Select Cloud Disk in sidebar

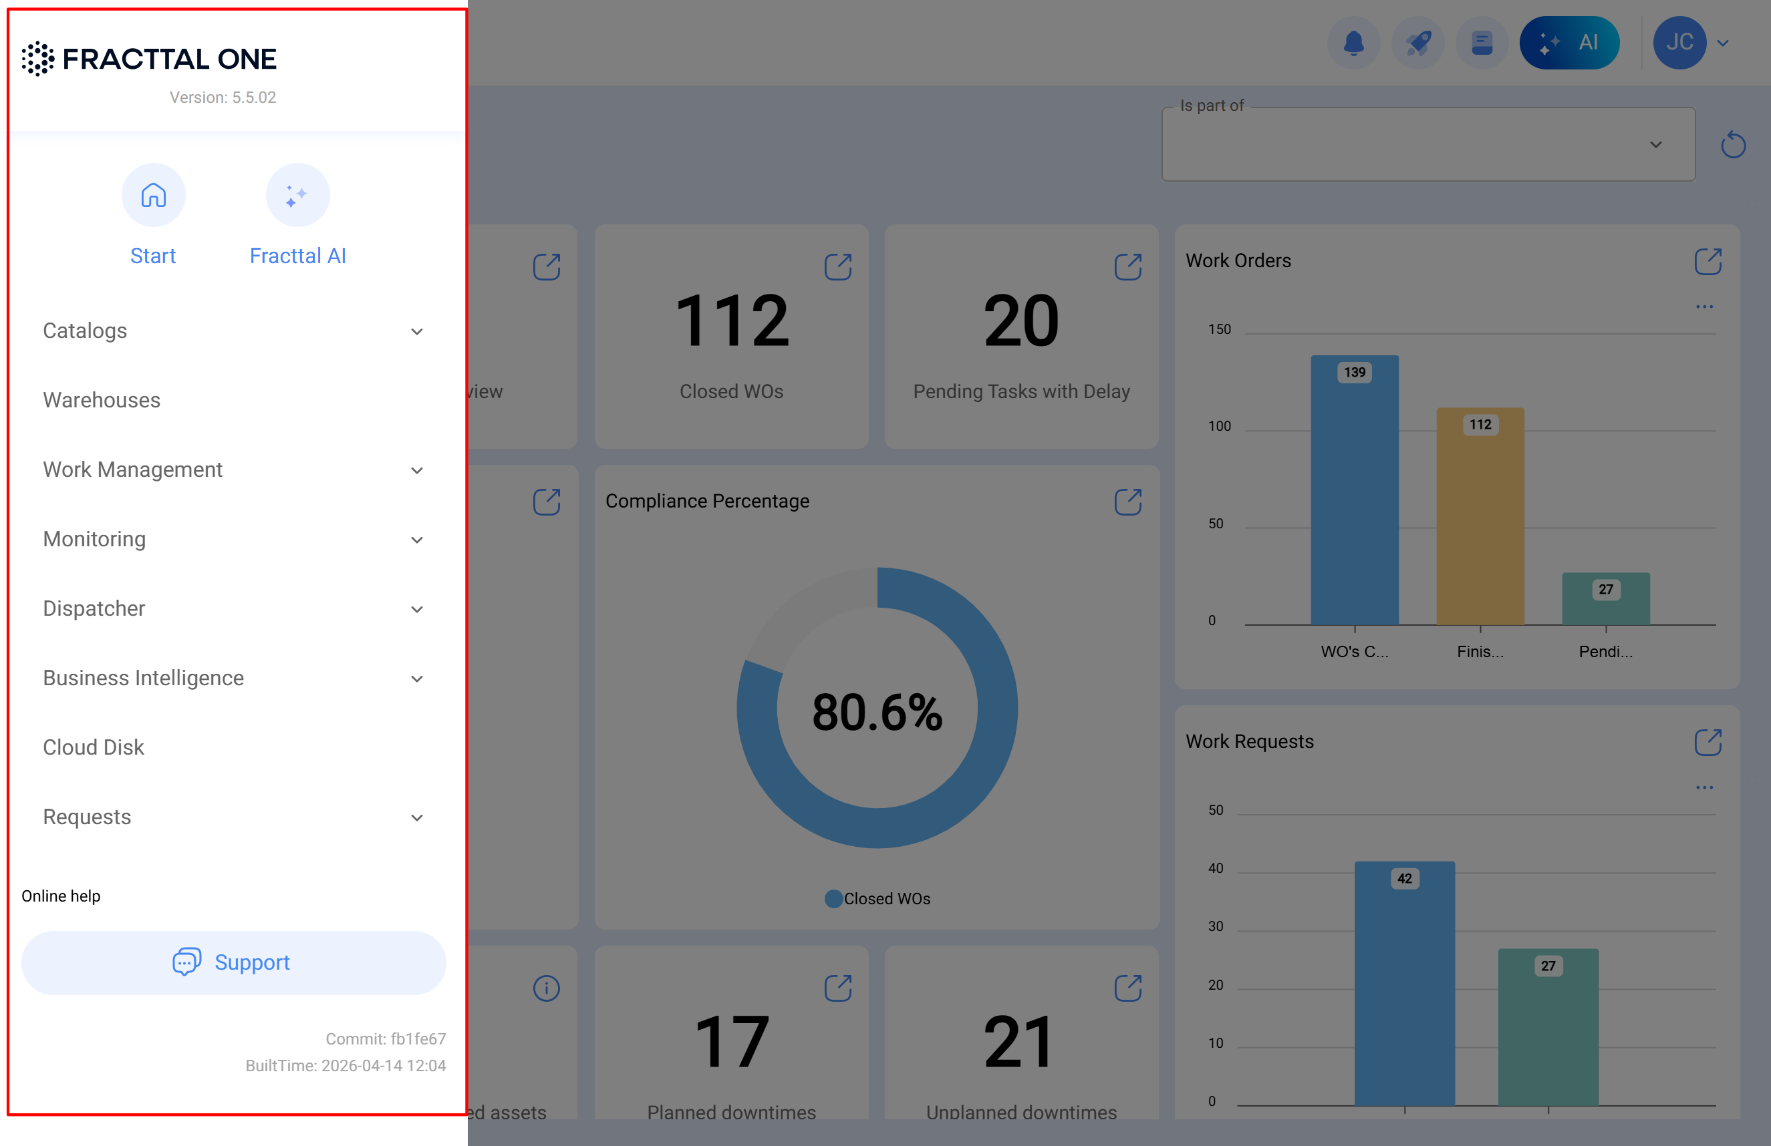pos(94,747)
